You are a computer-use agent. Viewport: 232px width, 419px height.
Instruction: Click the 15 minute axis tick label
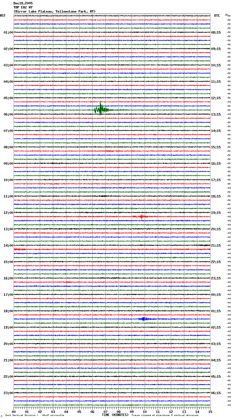(x=210, y=412)
